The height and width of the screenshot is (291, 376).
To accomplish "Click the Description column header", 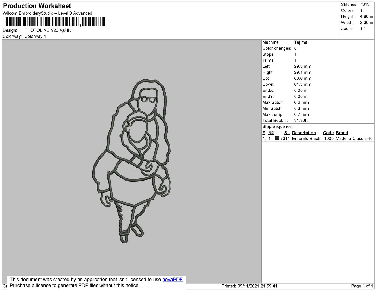I will point(304,133).
